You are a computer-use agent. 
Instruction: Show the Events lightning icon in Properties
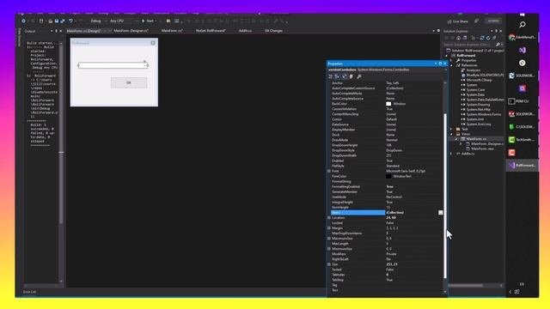tap(351, 76)
